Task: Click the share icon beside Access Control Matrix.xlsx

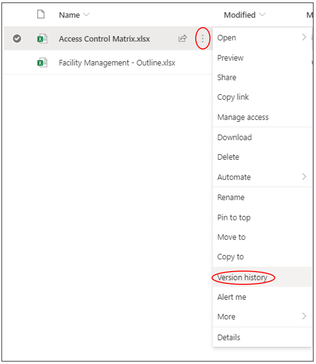Action: pyautogui.click(x=182, y=38)
